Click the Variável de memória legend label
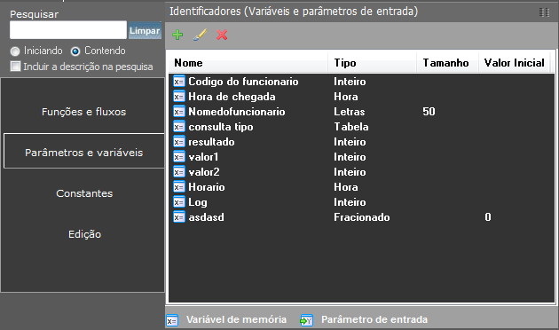The height and width of the screenshot is (330, 559). [236, 319]
